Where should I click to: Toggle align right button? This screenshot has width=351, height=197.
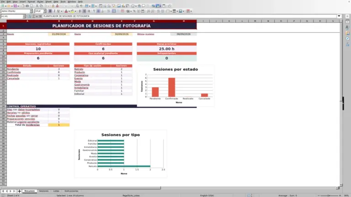[x=89, y=11]
